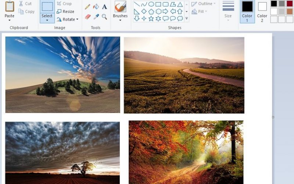The width and height of the screenshot is (294, 184).
Task: Choose the Pentagon shape
Action: click(151, 11)
